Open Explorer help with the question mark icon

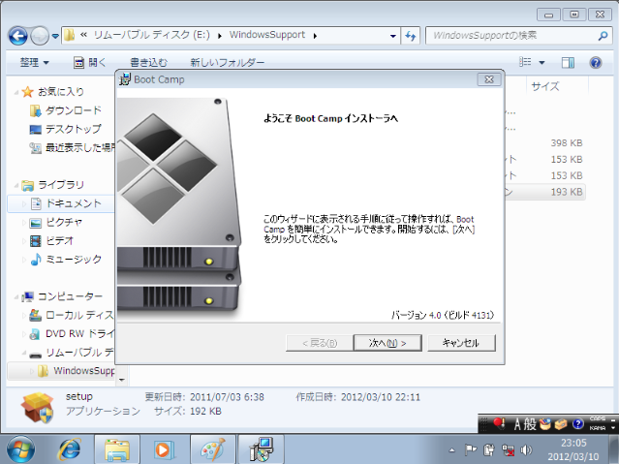pyautogui.click(x=596, y=62)
